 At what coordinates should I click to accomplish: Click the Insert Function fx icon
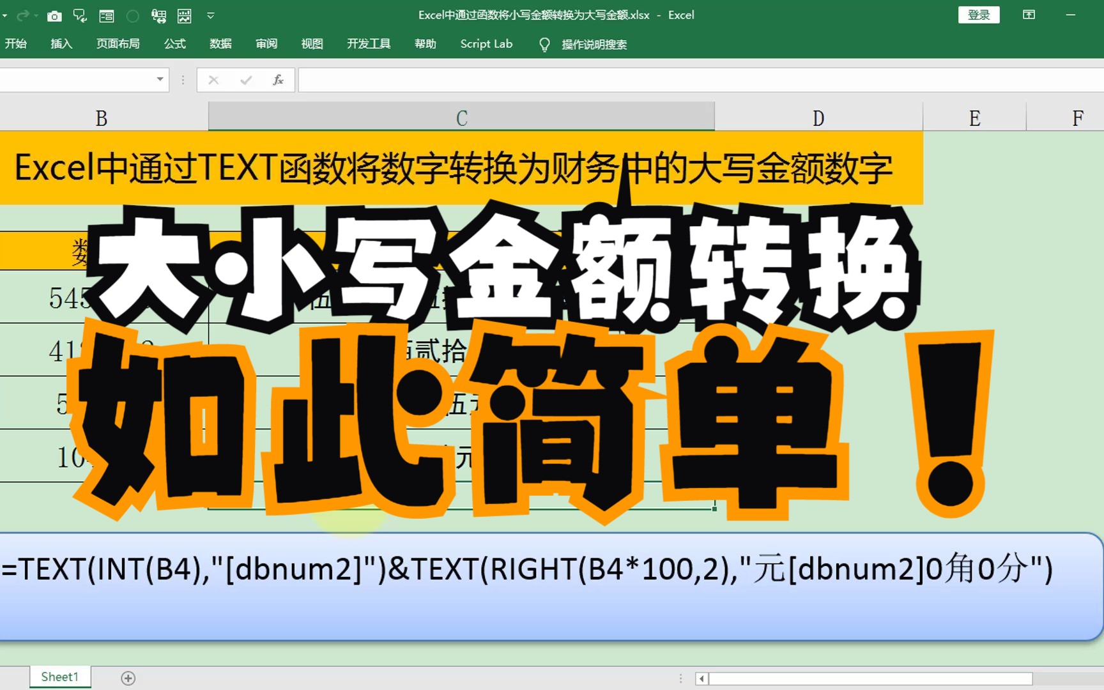pos(278,80)
